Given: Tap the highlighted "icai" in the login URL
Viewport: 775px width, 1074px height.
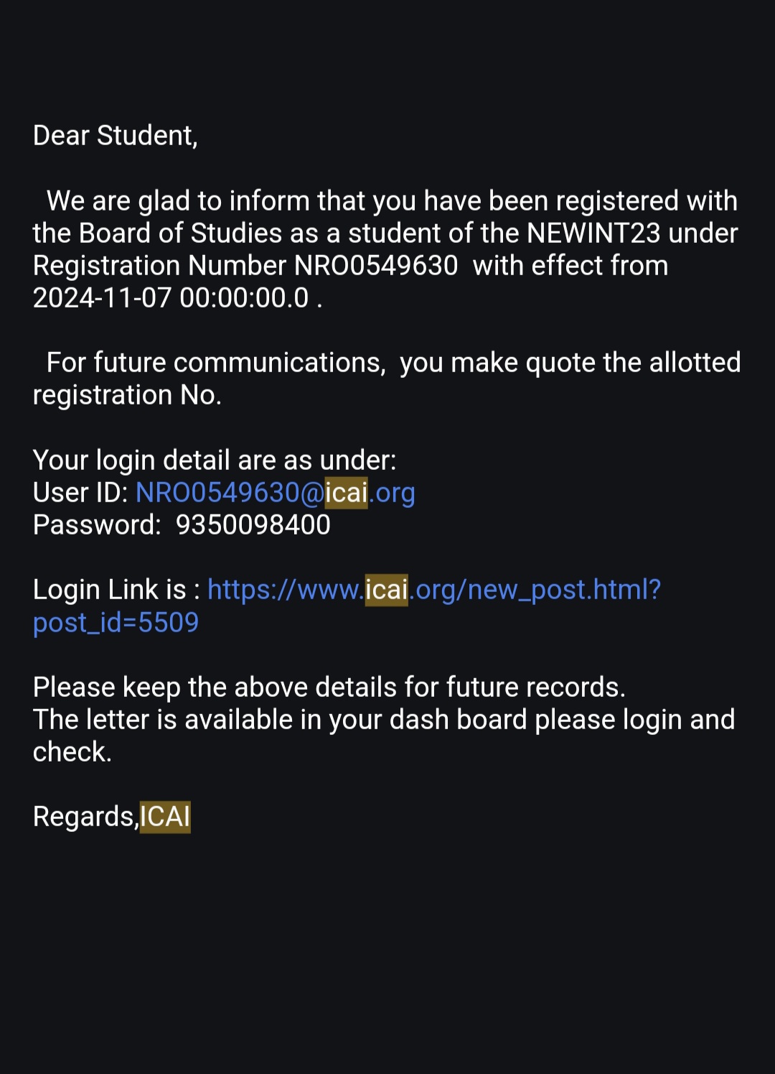Looking at the screenshot, I should click(x=386, y=590).
